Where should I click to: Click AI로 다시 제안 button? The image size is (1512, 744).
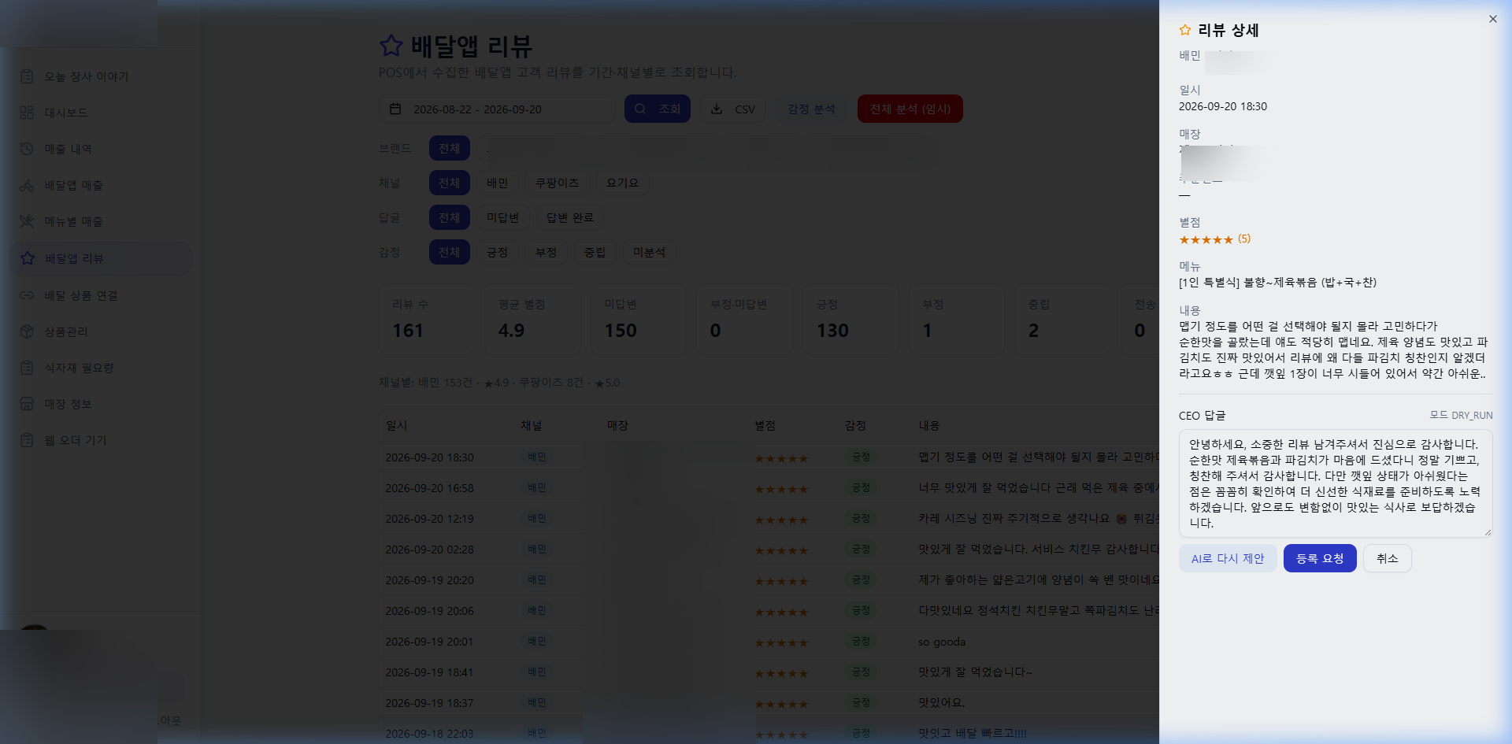click(1228, 558)
